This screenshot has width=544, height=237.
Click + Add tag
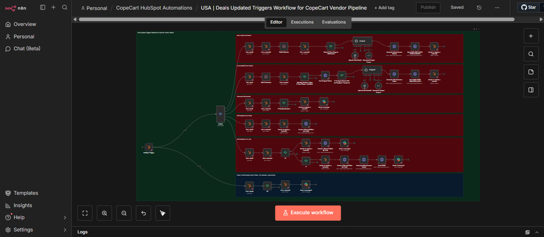(x=384, y=8)
